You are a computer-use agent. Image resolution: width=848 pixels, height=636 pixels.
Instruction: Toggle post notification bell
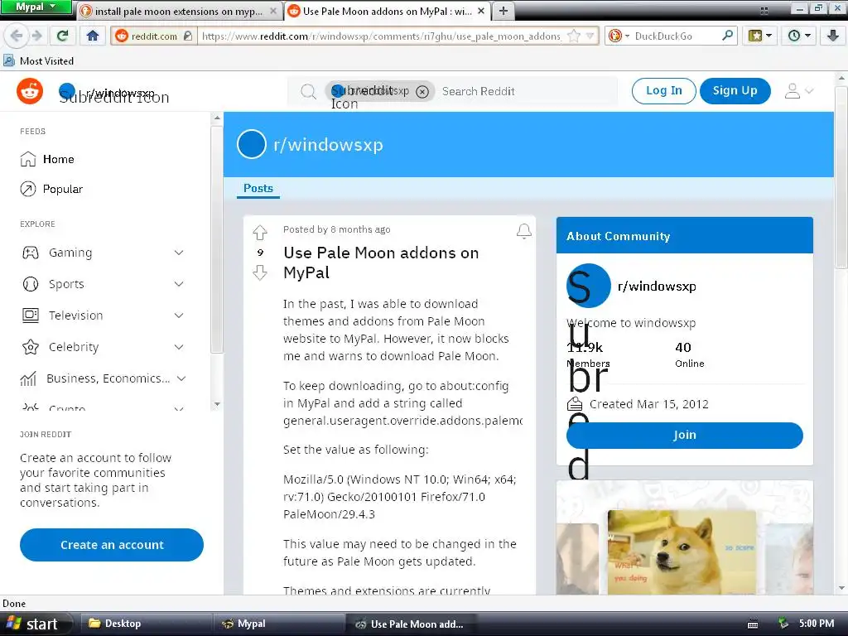tap(524, 231)
